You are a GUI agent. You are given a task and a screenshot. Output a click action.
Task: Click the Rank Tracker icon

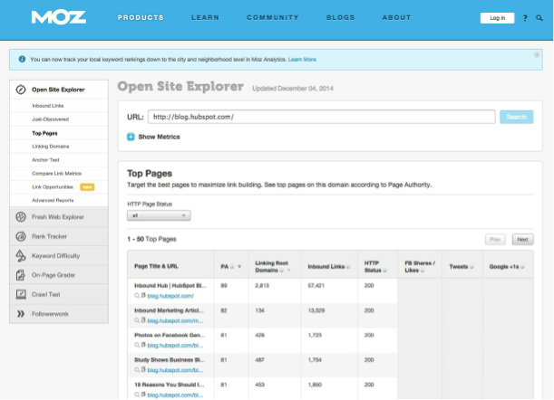coord(21,236)
